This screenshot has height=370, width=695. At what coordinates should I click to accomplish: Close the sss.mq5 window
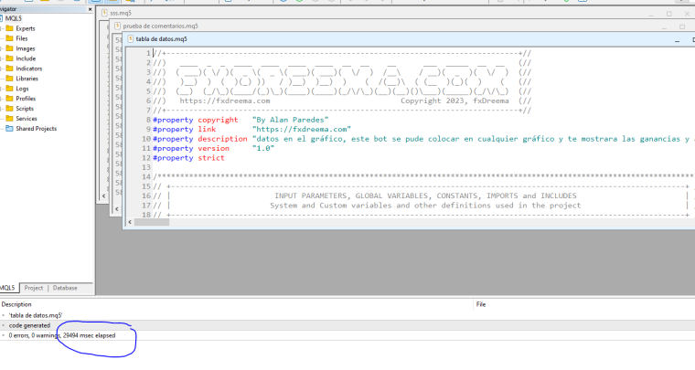[687, 15]
